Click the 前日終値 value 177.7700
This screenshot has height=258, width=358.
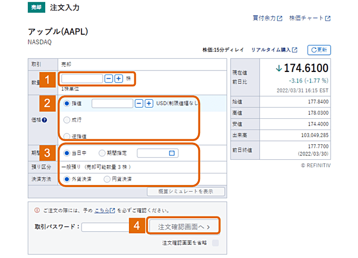coord(318,146)
